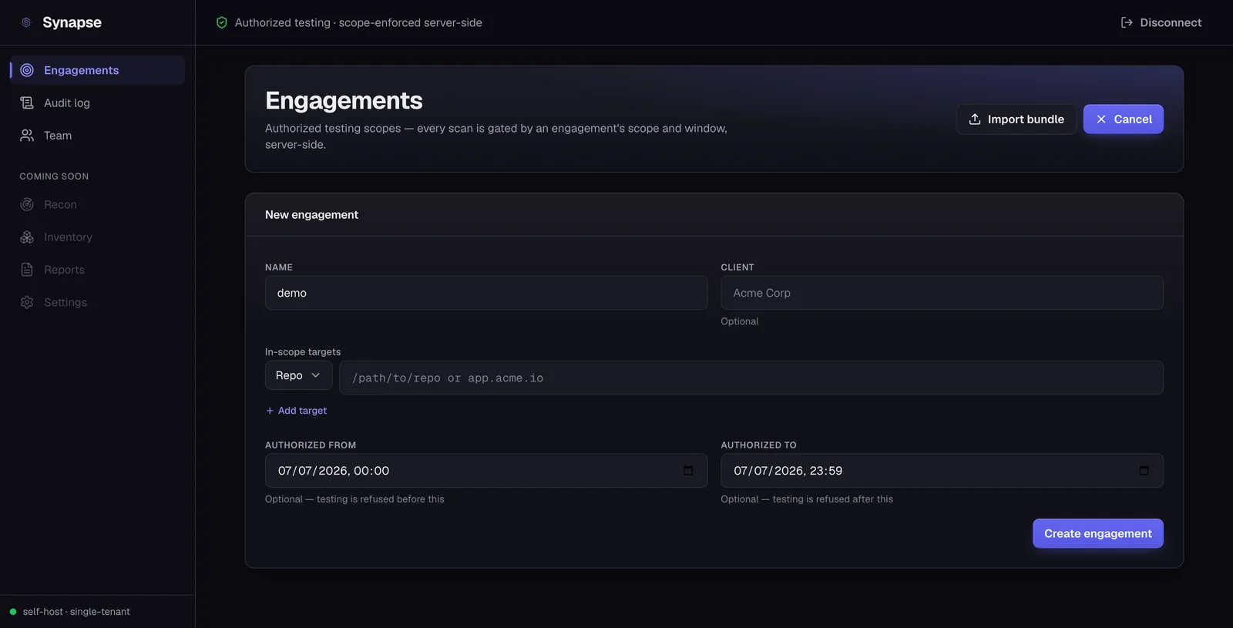Open calendar picker for Authorized To
The image size is (1233, 628).
tap(1144, 470)
